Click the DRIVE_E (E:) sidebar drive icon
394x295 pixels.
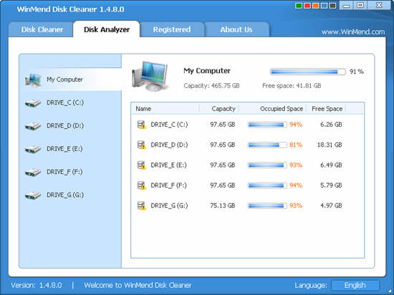coord(33,149)
